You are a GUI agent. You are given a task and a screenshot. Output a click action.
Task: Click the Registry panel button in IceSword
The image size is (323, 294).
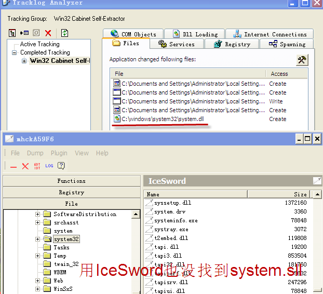(72, 193)
